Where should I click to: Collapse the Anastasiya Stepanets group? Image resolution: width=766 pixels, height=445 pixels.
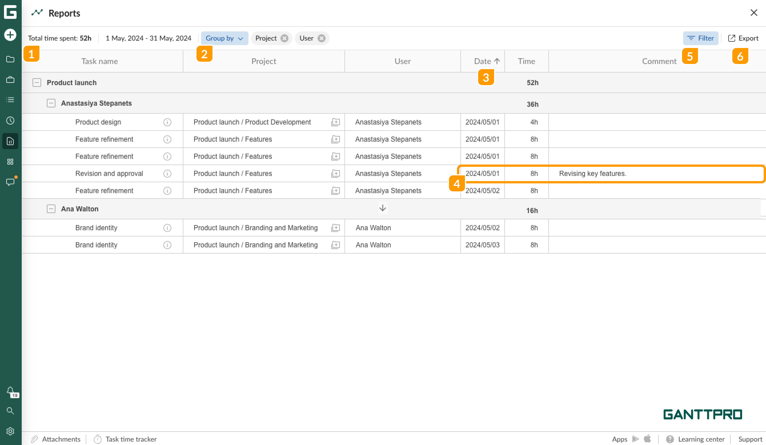pos(51,103)
